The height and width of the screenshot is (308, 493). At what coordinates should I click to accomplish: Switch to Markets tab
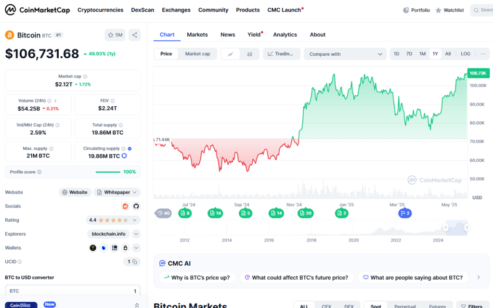197,35
